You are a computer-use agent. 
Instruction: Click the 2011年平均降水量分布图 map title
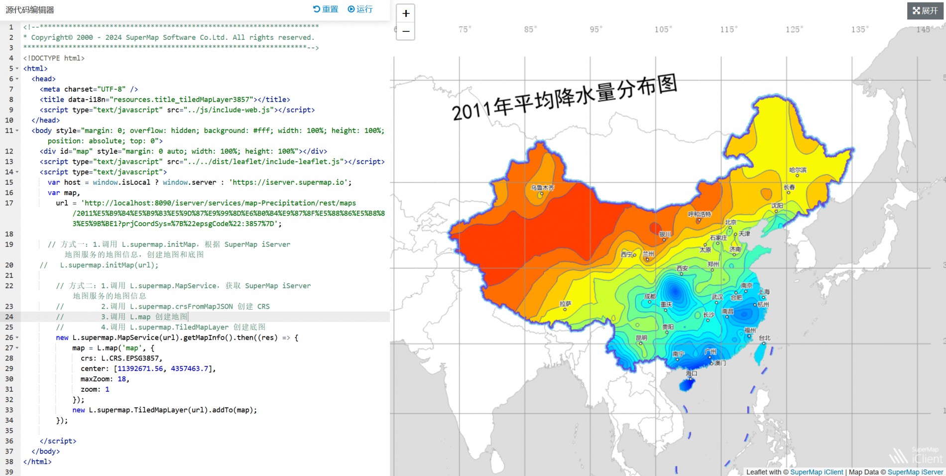(565, 98)
